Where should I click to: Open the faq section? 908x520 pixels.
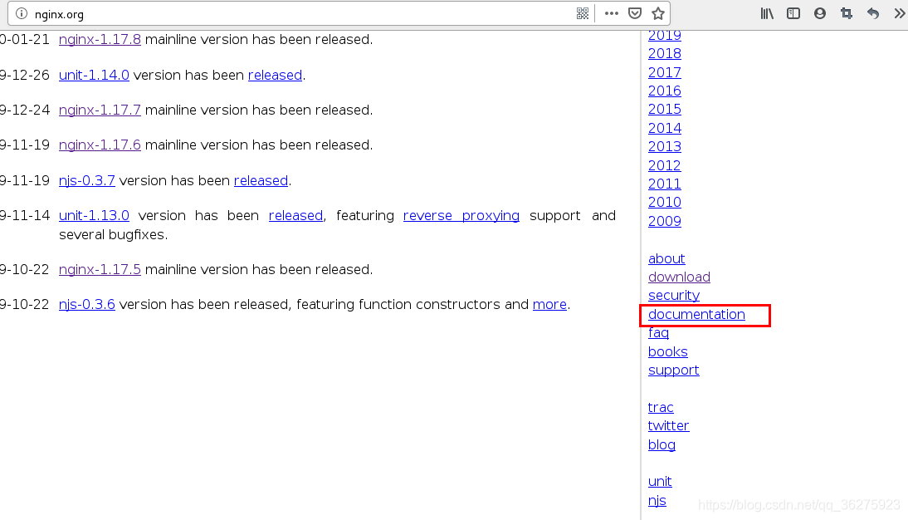coord(658,332)
